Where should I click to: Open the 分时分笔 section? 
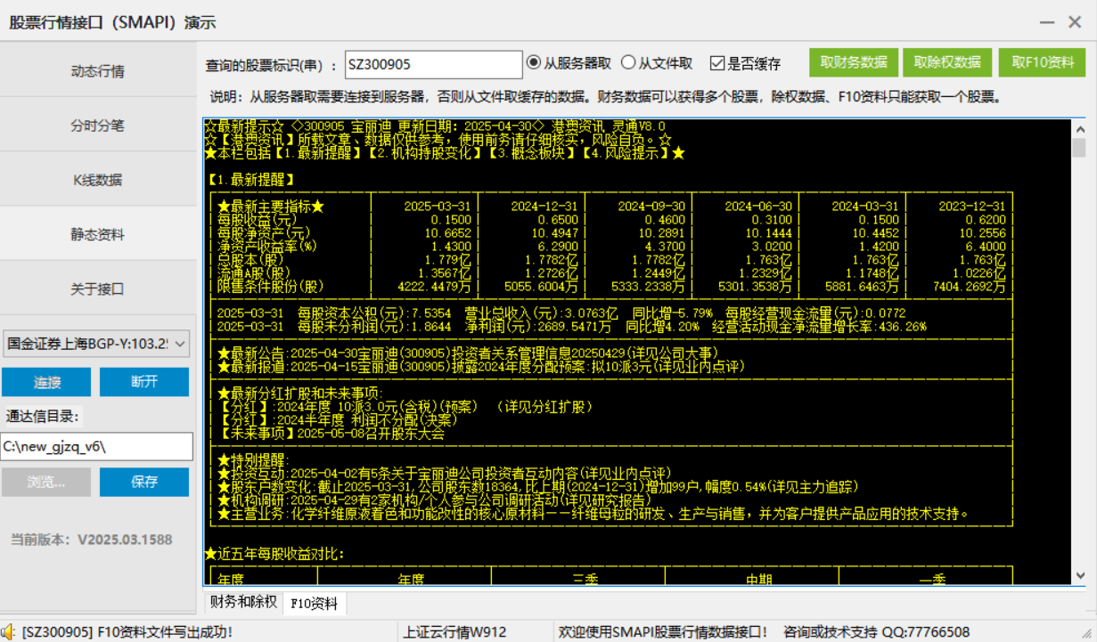pos(98,126)
